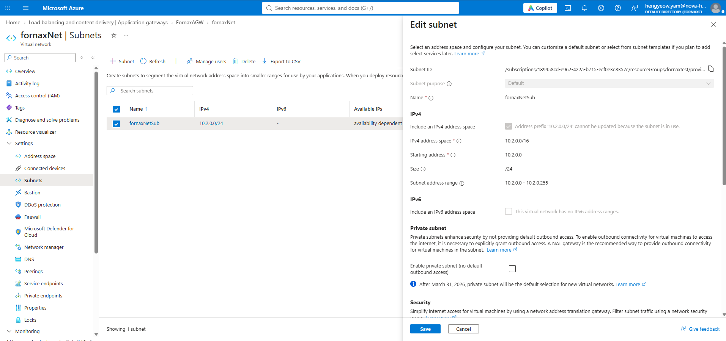Click the Refresh toolbar icon
This screenshot has width=726, height=341.
coord(143,61)
